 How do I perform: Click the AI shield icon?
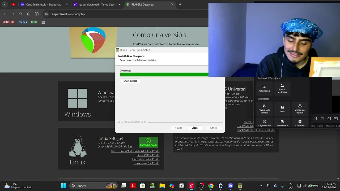click(x=329, y=119)
